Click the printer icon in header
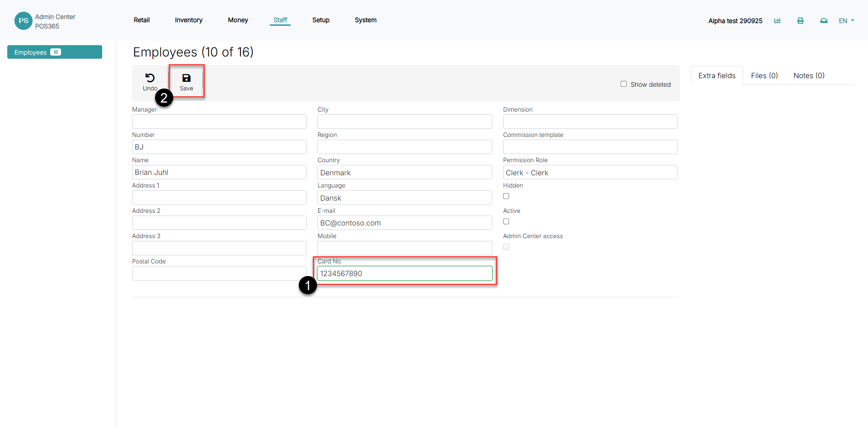Viewport: 868px width, 427px height. click(800, 21)
